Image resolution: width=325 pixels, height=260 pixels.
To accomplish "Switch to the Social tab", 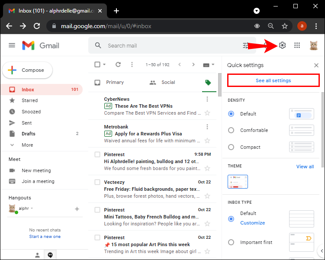I will pos(162,83).
